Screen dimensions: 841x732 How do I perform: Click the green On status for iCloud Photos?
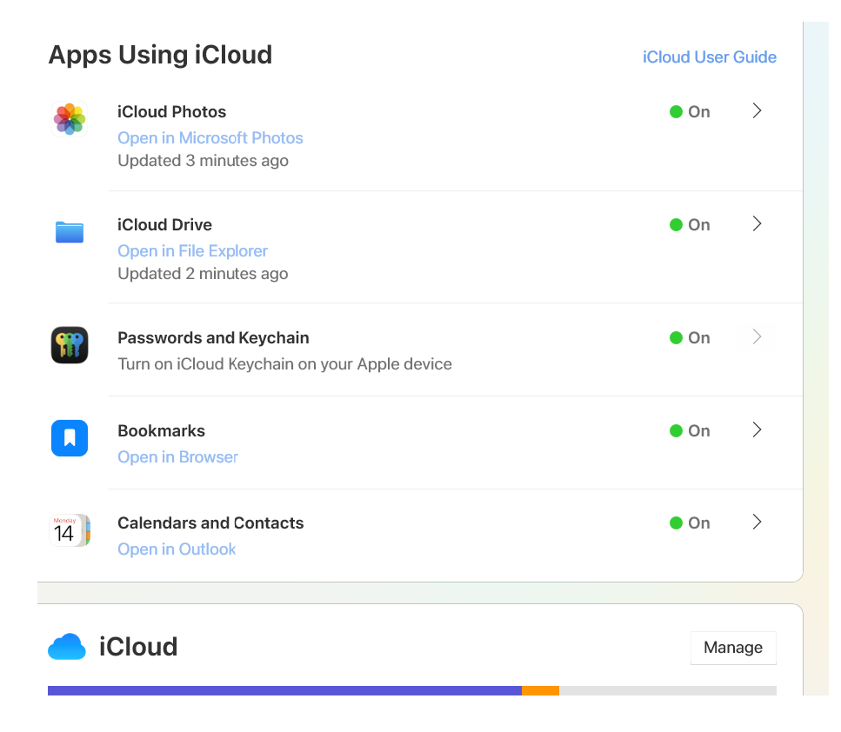pos(690,111)
